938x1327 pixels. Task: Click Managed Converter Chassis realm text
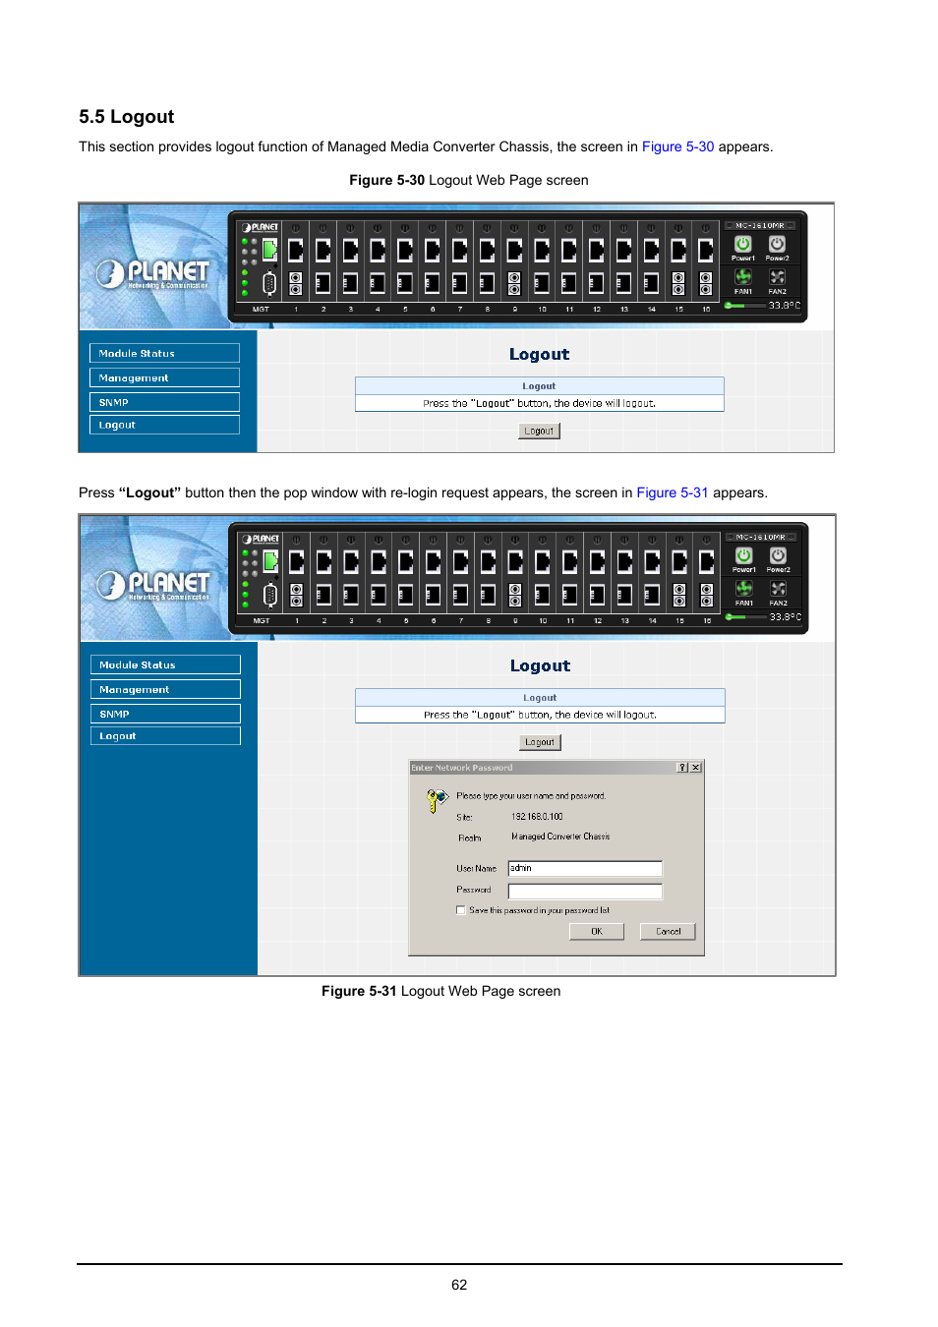pos(560,837)
